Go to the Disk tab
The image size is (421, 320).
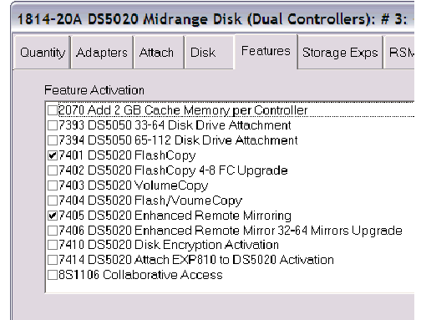[209, 53]
